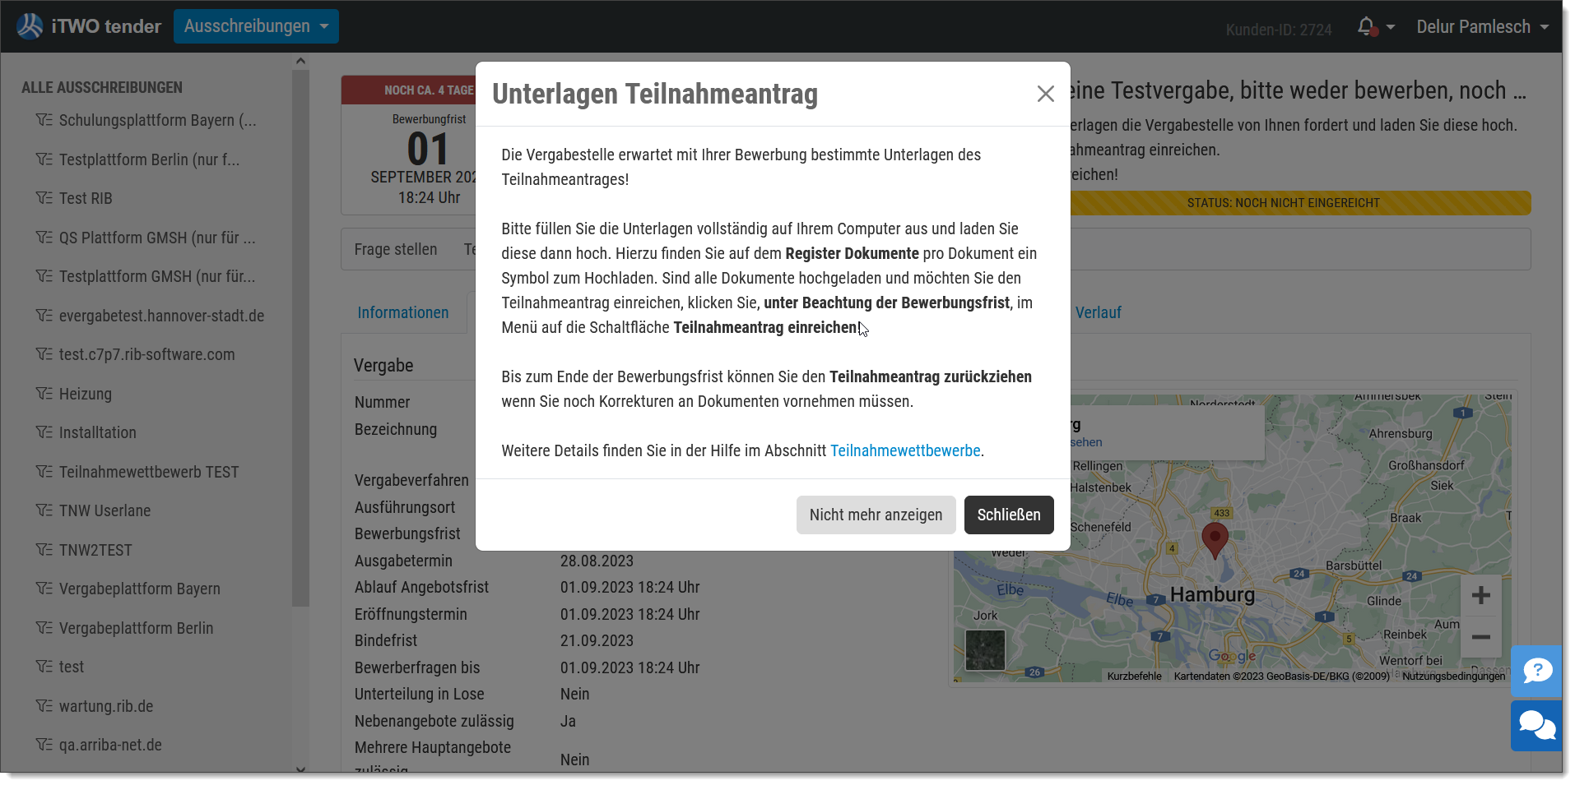Zoom out on the map with minus
Viewport: 1575px width, 785px height.
tap(1480, 636)
